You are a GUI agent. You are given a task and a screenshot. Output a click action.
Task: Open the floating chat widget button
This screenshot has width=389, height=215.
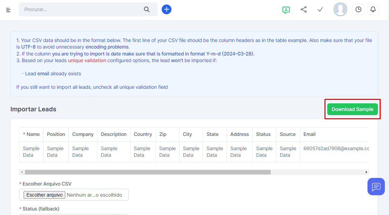376,187
